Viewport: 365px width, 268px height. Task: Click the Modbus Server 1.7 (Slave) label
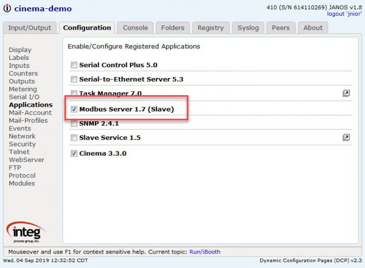[x=127, y=109]
